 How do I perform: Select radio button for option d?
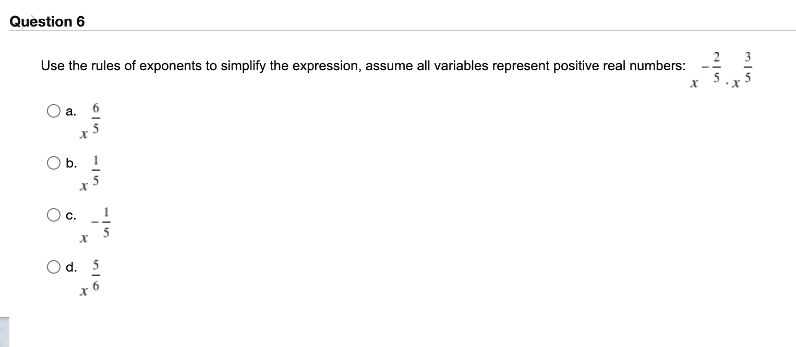[54, 267]
